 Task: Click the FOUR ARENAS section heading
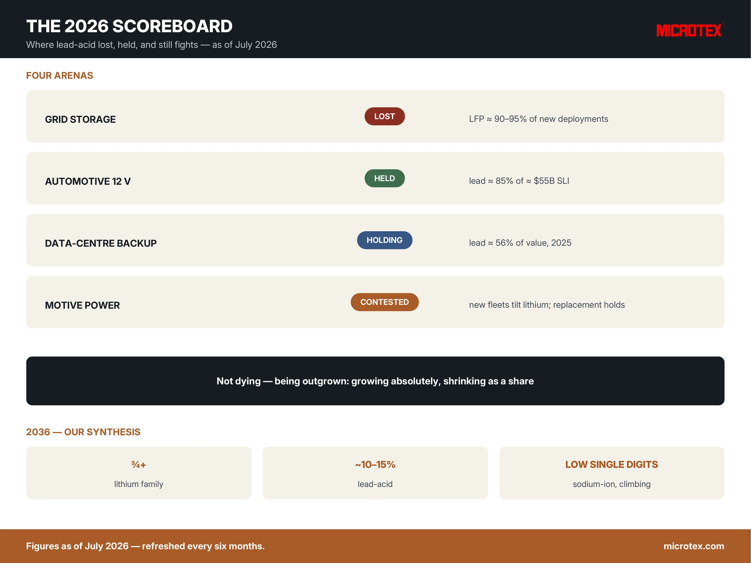coord(59,75)
